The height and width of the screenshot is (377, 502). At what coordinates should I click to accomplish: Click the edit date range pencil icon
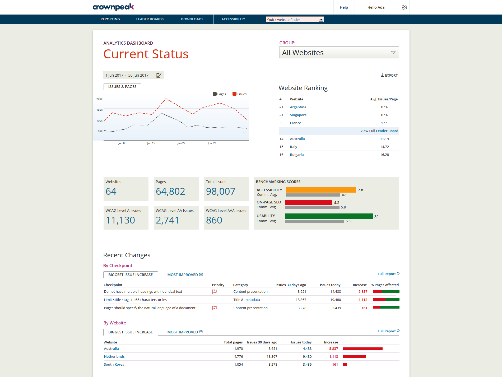[159, 75]
